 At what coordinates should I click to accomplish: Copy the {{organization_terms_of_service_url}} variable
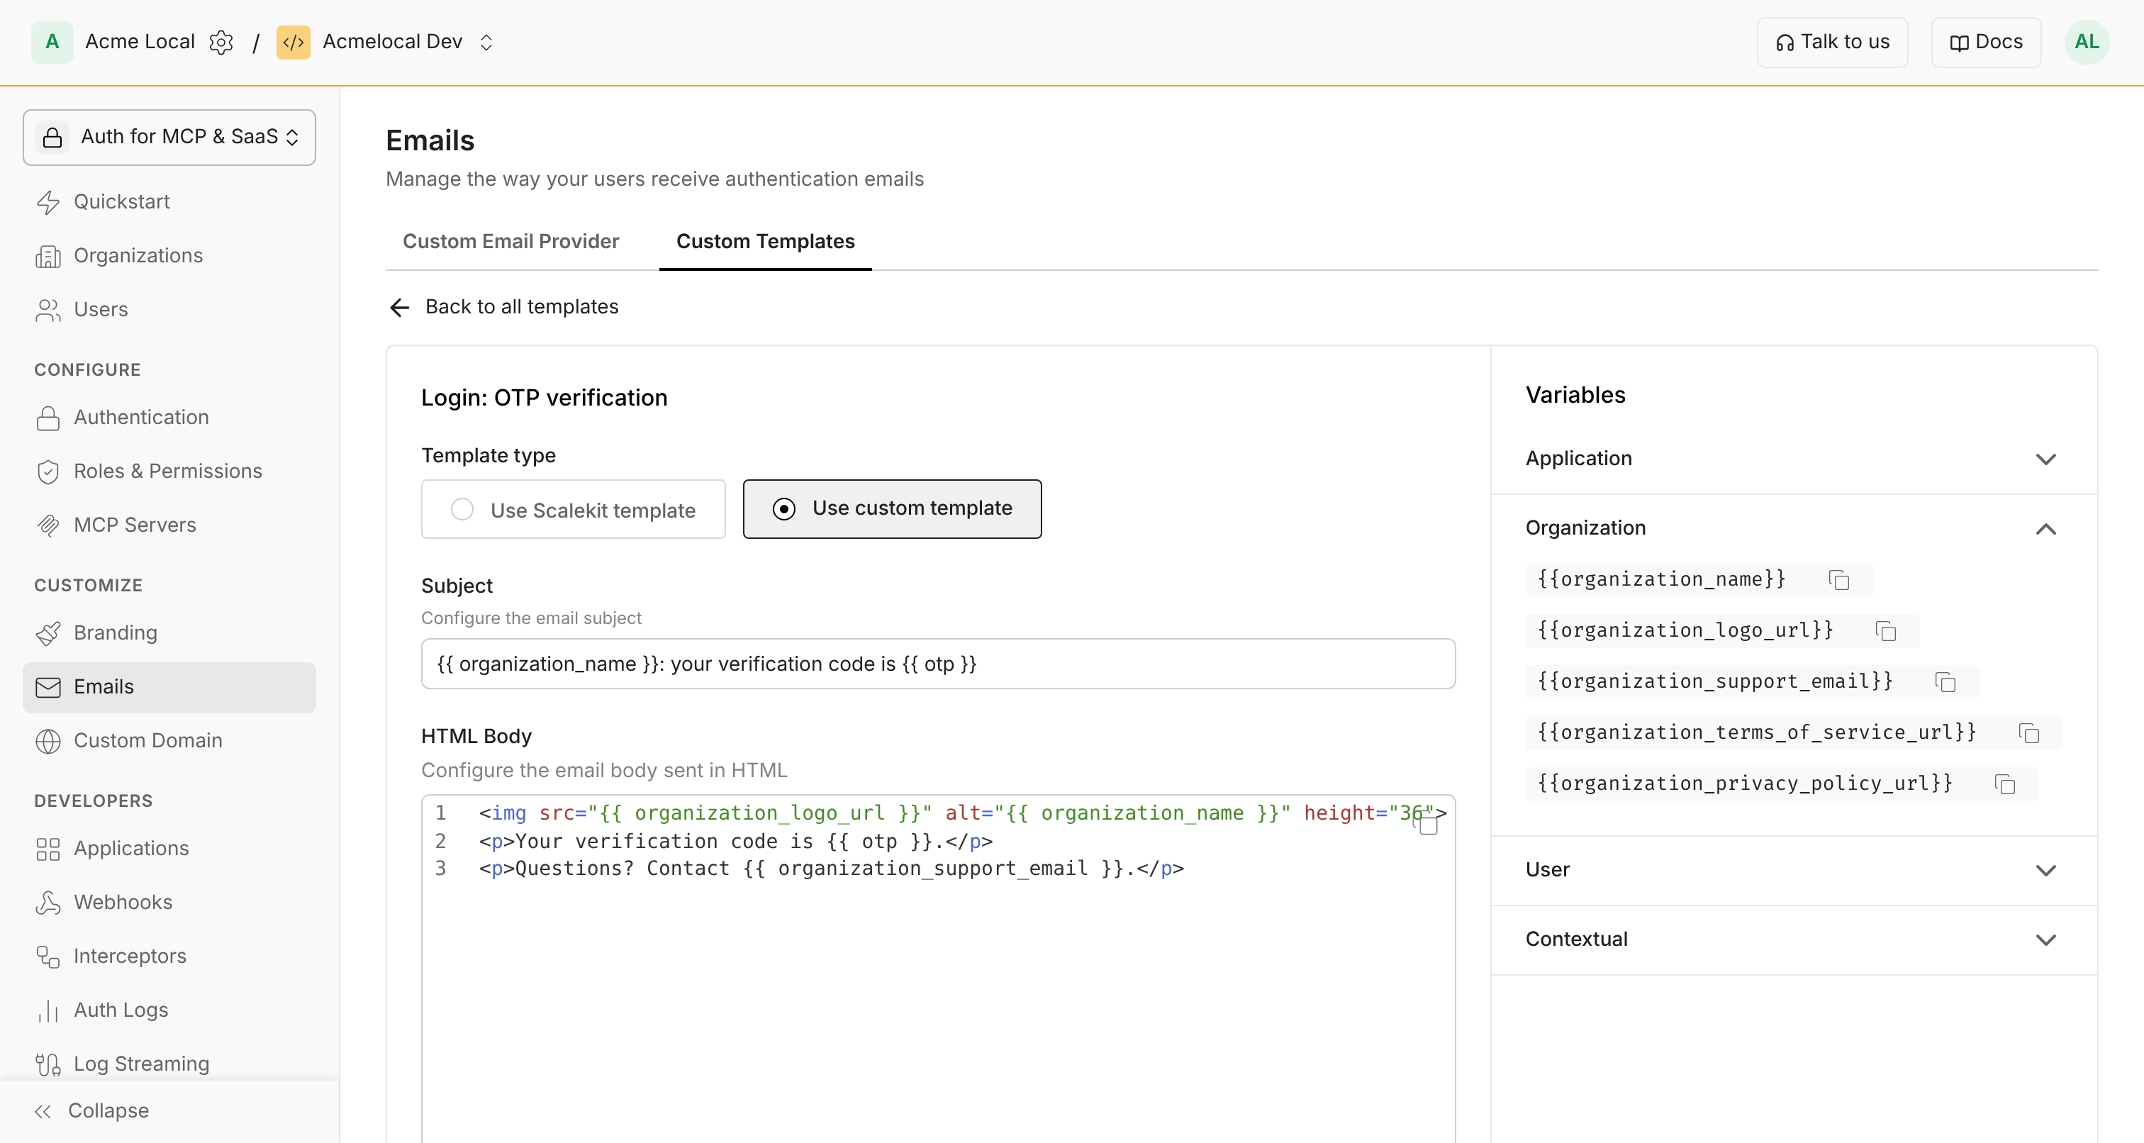point(2029,732)
